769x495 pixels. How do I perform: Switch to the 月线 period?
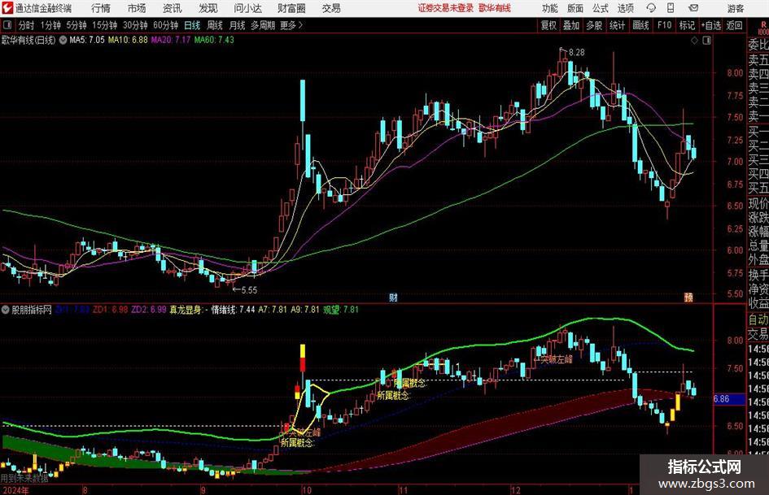click(x=237, y=25)
